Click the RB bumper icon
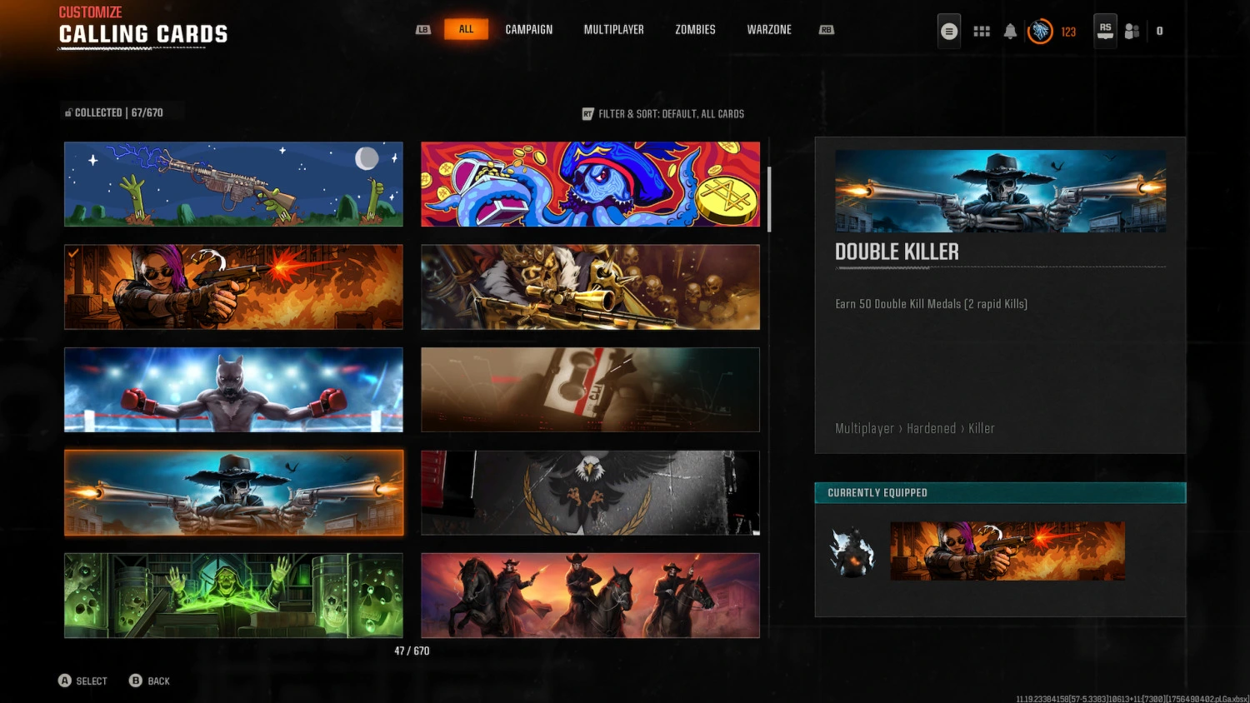 826,29
